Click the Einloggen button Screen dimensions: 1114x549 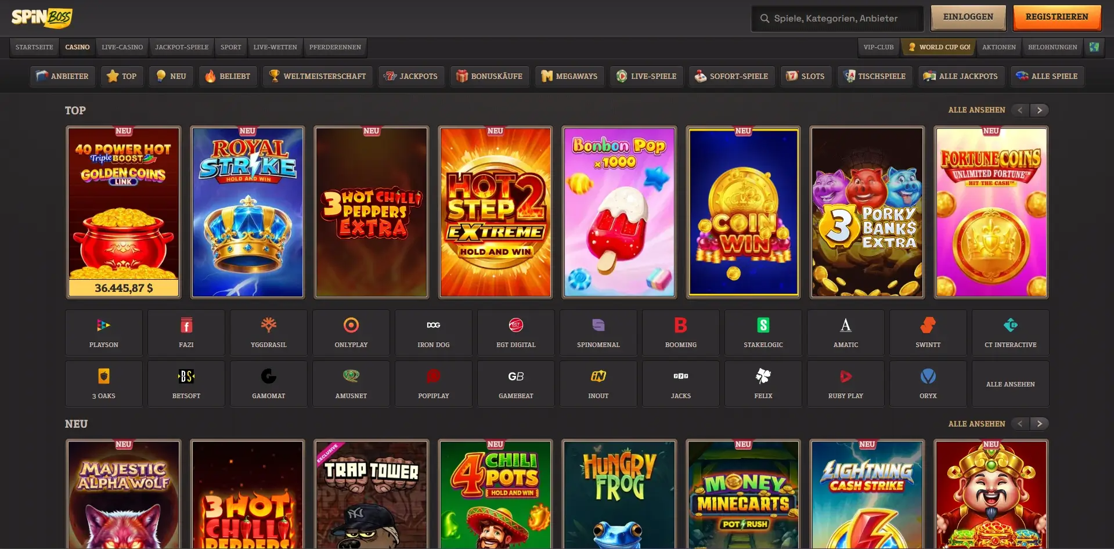[x=968, y=17]
